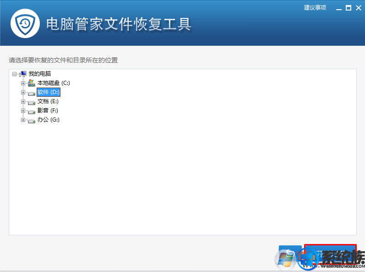Click the shield clock recovery logo
This screenshot has width=365, height=272.
(25, 23)
